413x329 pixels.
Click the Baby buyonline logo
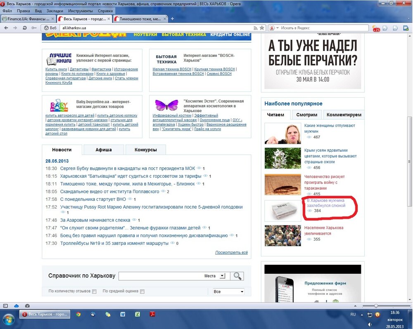click(59, 106)
